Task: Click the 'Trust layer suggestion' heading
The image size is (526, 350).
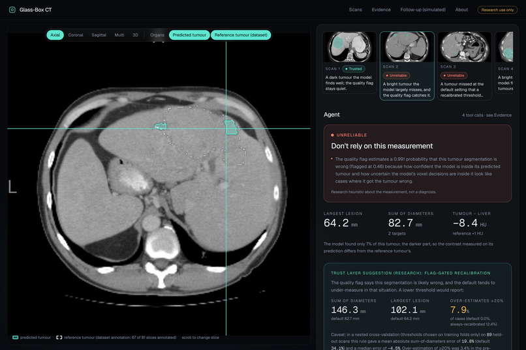Action: click(410, 273)
